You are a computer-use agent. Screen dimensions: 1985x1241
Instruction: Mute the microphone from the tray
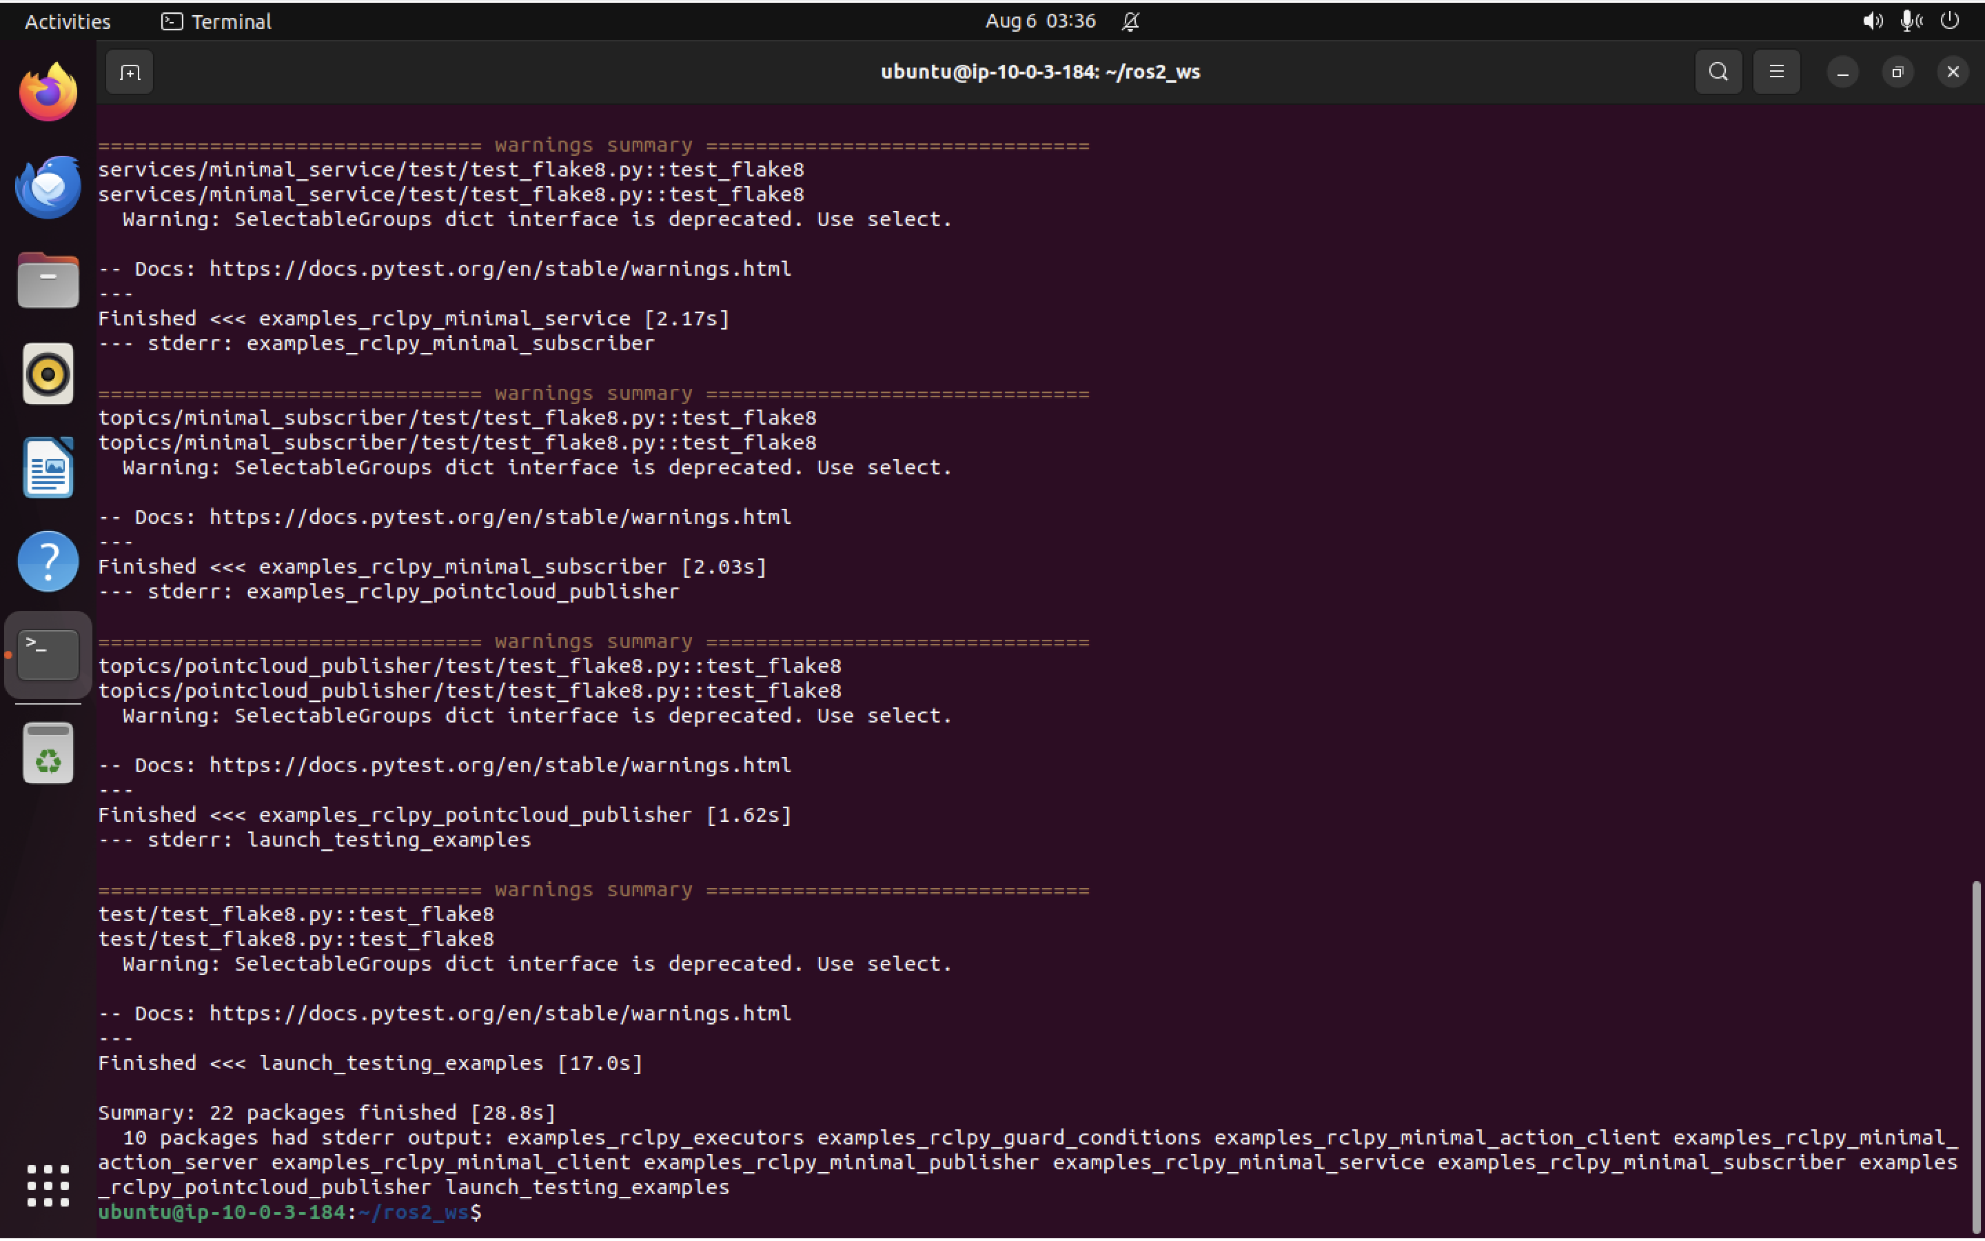(x=1910, y=21)
